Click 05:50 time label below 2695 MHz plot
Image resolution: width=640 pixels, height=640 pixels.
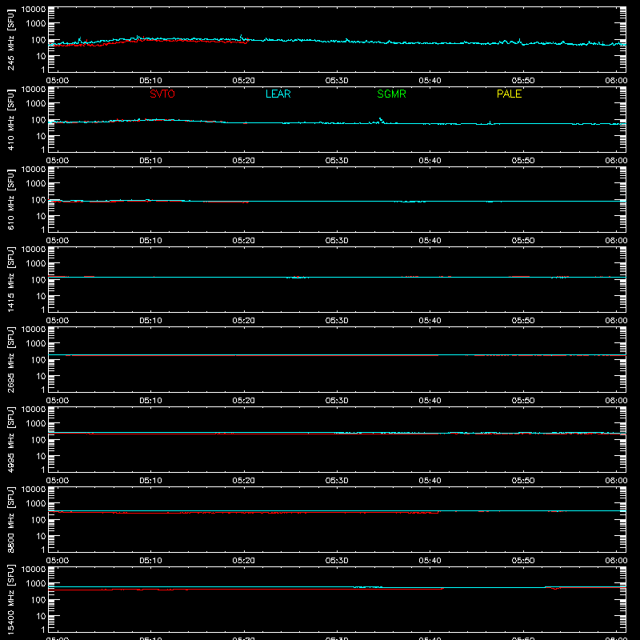pos(523,401)
